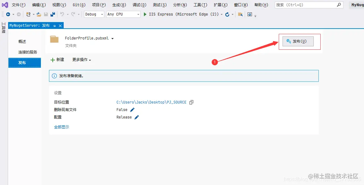Open the 编辑(E) menu

pyautogui.click(x=39, y=5)
